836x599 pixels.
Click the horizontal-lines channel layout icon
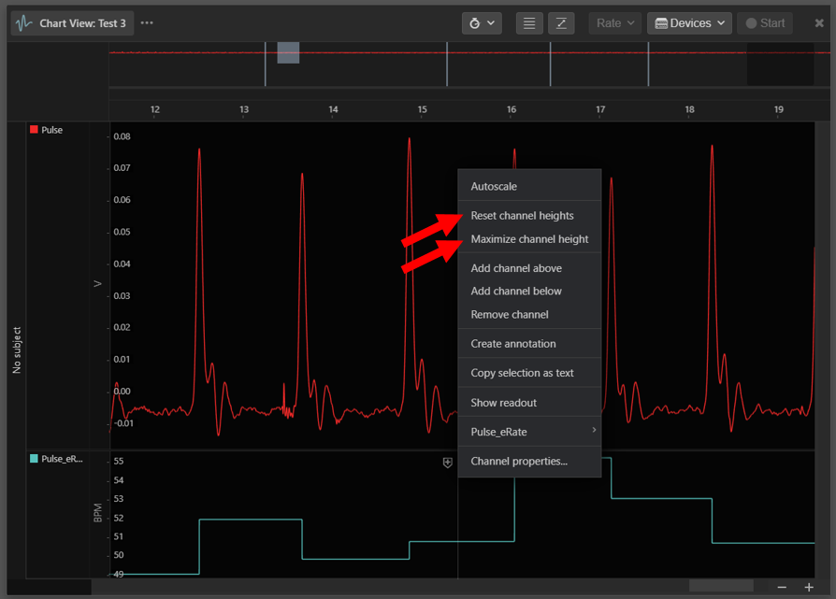click(529, 22)
